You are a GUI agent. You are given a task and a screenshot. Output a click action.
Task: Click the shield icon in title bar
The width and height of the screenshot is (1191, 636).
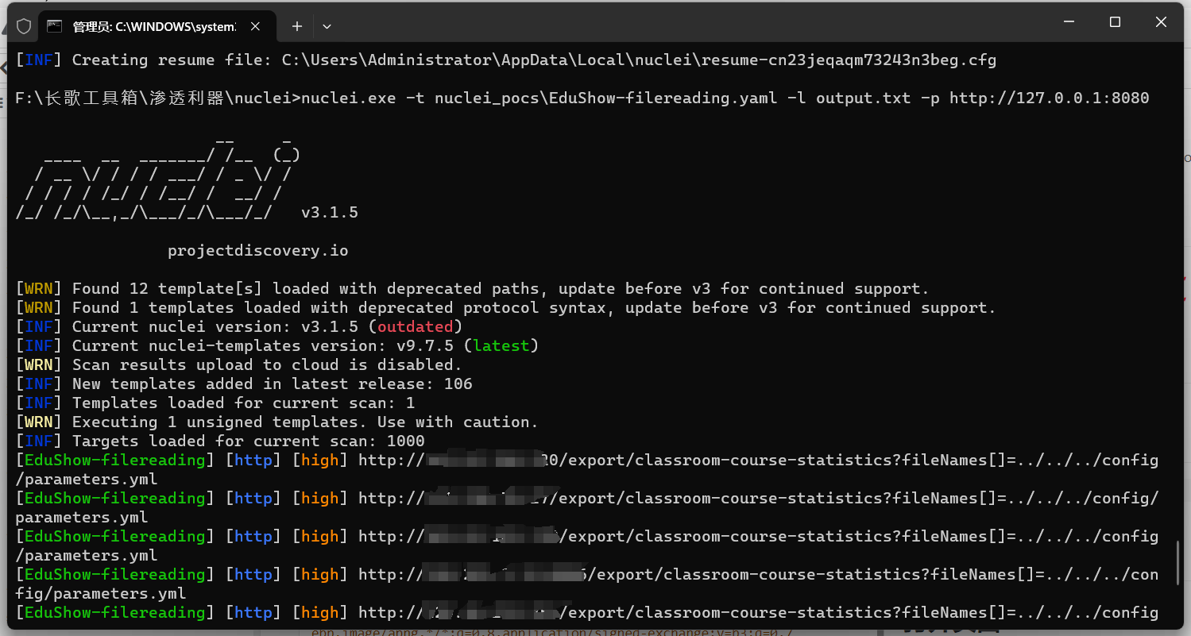click(x=24, y=26)
